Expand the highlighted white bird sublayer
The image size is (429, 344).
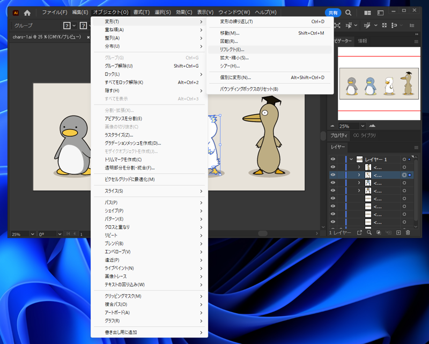[x=359, y=175]
